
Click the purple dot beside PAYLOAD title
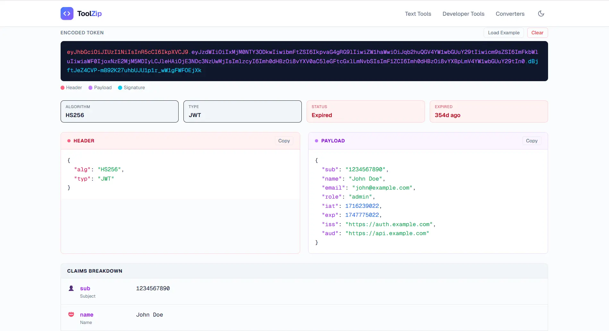[317, 141]
